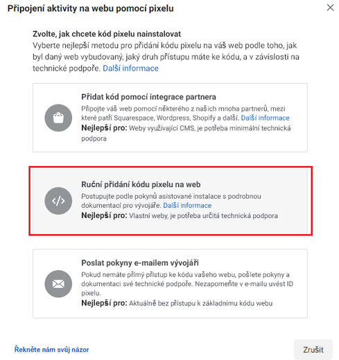The width and height of the screenshot is (339, 360).
Task: Click the Pokud nemáte přímý přístup description
Action: (x=187, y=284)
